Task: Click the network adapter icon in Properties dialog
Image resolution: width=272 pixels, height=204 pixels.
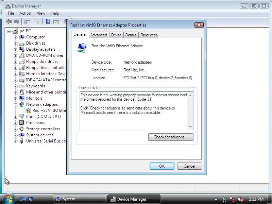Action: [x=82, y=48]
